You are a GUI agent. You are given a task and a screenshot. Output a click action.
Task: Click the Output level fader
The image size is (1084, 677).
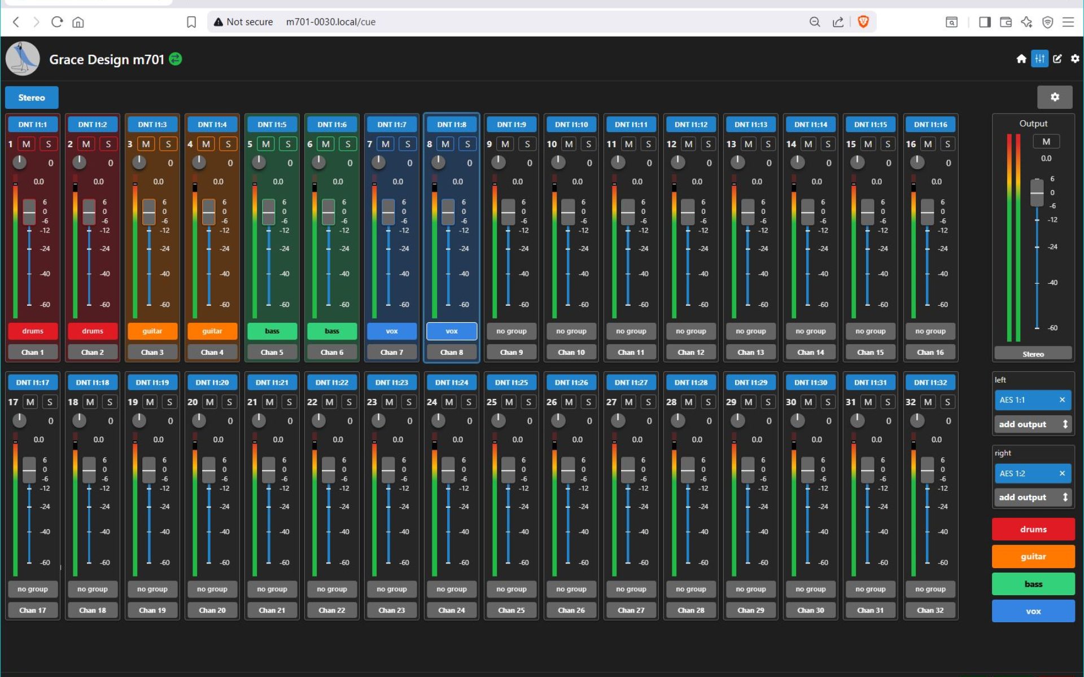(x=1036, y=192)
